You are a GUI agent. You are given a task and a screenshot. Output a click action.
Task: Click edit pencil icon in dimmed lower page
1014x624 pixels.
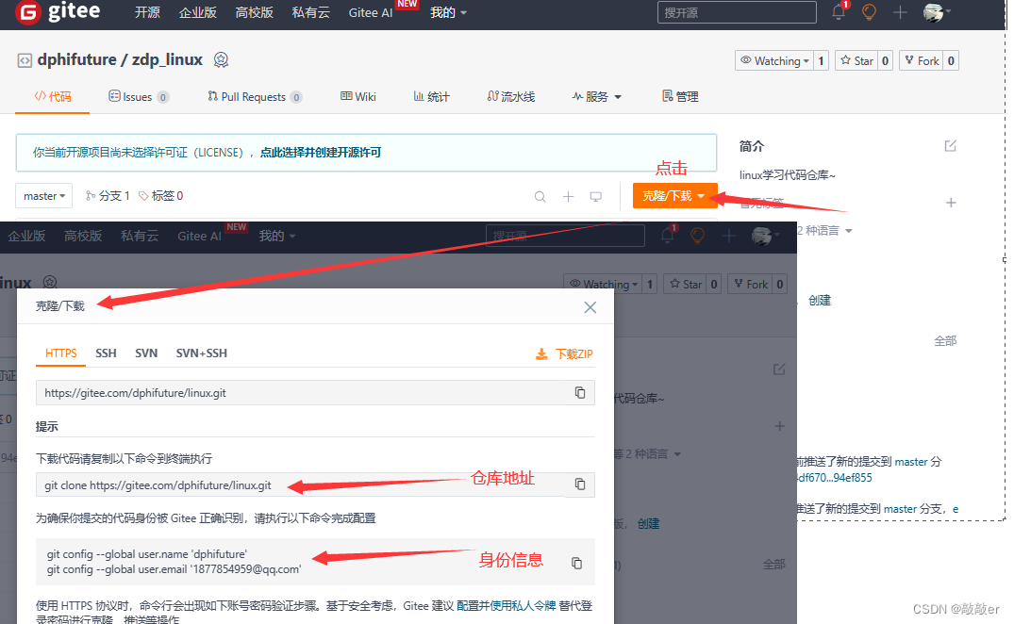(x=779, y=369)
